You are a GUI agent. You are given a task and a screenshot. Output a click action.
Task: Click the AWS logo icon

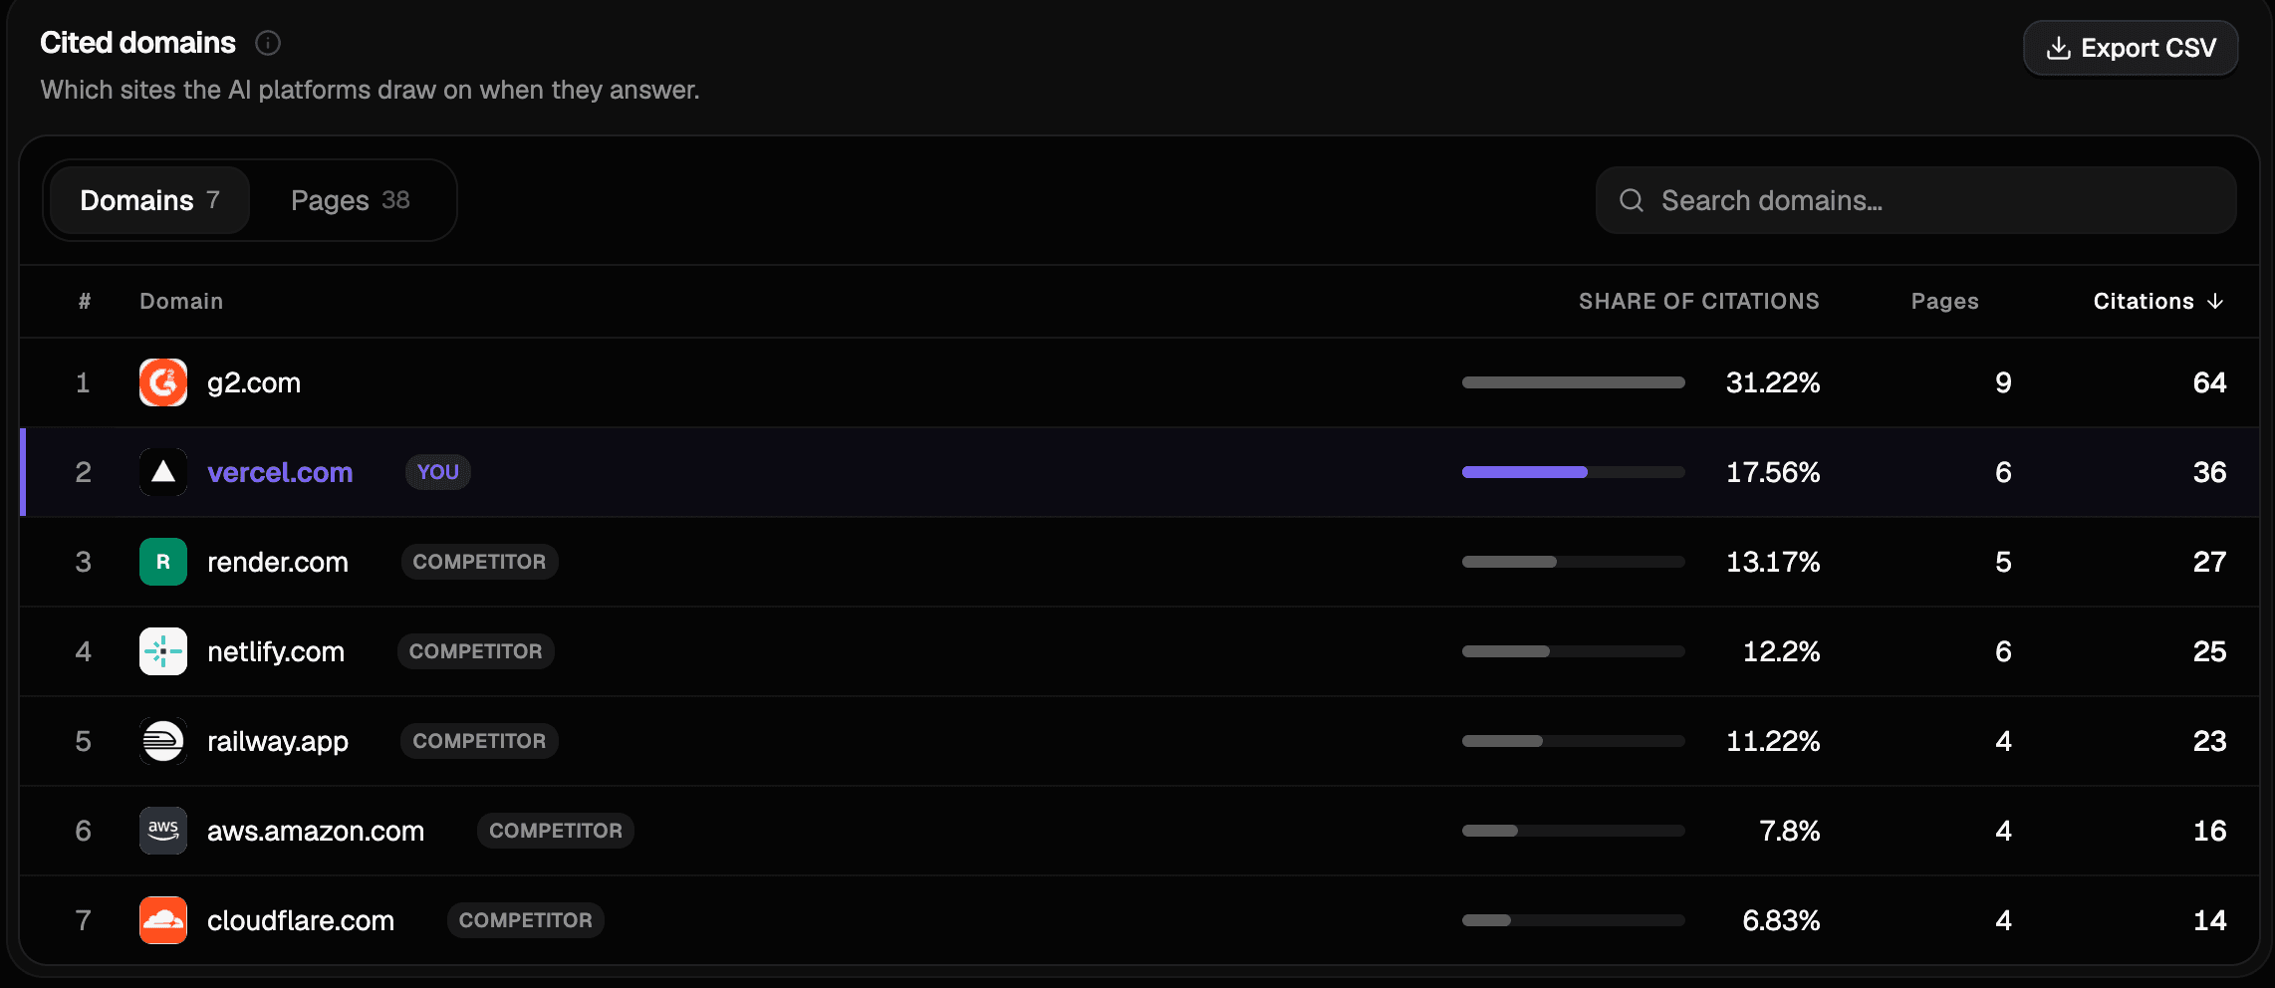pyautogui.click(x=163, y=831)
